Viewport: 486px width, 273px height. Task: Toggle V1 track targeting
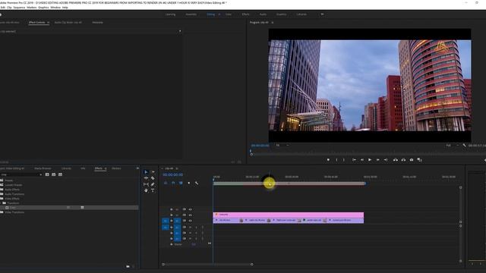(177, 221)
